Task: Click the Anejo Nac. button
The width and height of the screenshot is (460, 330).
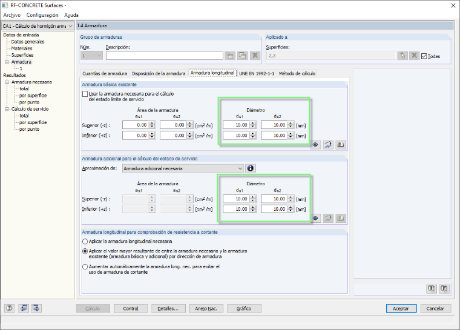Action: click(x=206, y=309)
